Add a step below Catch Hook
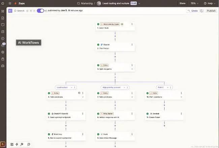Viewport: 219px width, 148px height. [x=115, y=36]
